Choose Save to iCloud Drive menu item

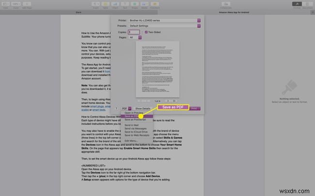(x=137, y=132)
